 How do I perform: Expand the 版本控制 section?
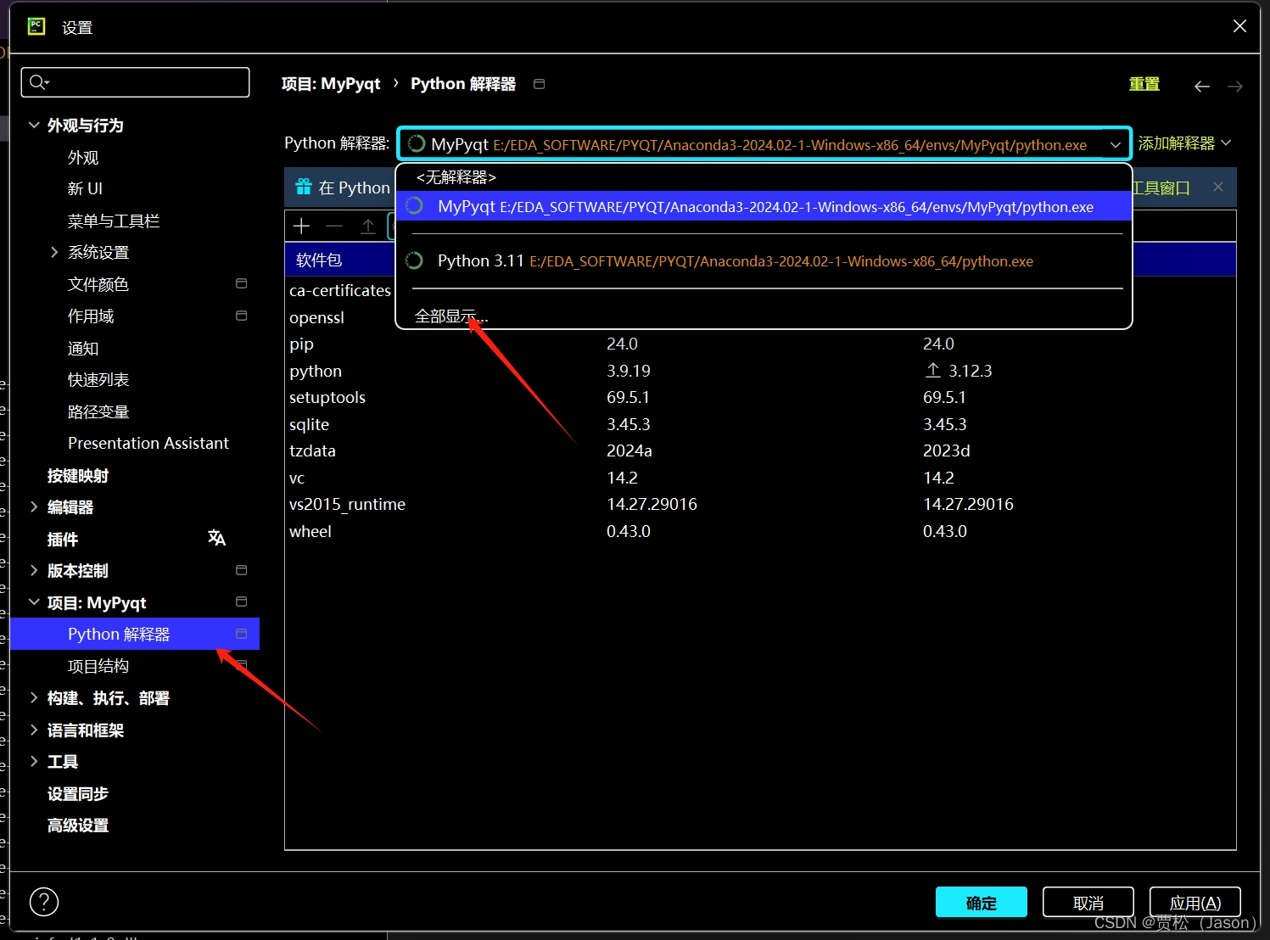[34, 570]
